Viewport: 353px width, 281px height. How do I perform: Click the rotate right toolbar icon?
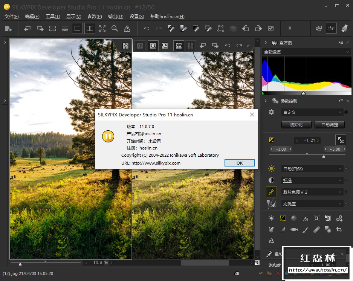click(258, 28)
